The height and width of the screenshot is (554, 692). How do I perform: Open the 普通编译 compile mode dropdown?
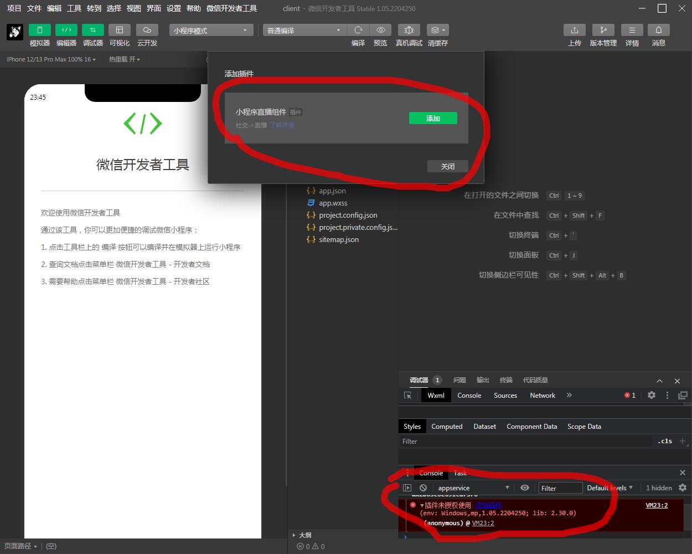point(304,30)
